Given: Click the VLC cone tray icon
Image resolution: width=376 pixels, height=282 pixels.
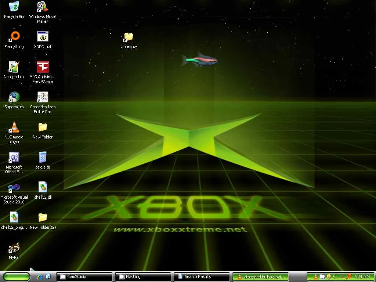Looking at the screenshot, I should (316, 277).
